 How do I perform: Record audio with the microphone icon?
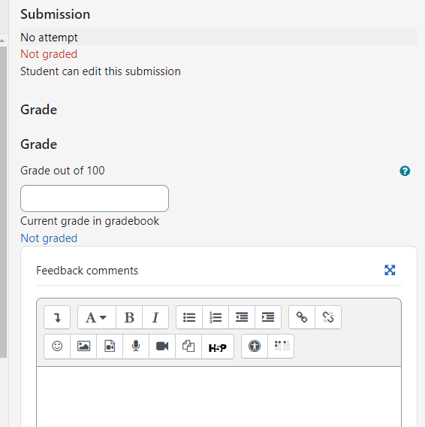pos(136,347)
